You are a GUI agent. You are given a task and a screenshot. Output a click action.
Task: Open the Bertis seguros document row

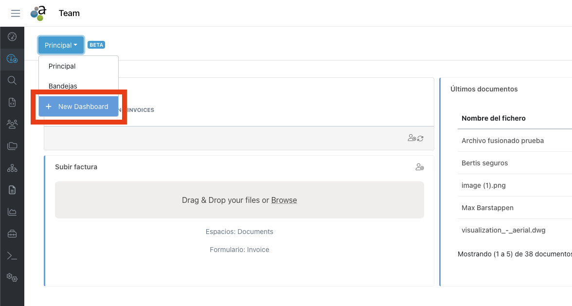(484, 163)
